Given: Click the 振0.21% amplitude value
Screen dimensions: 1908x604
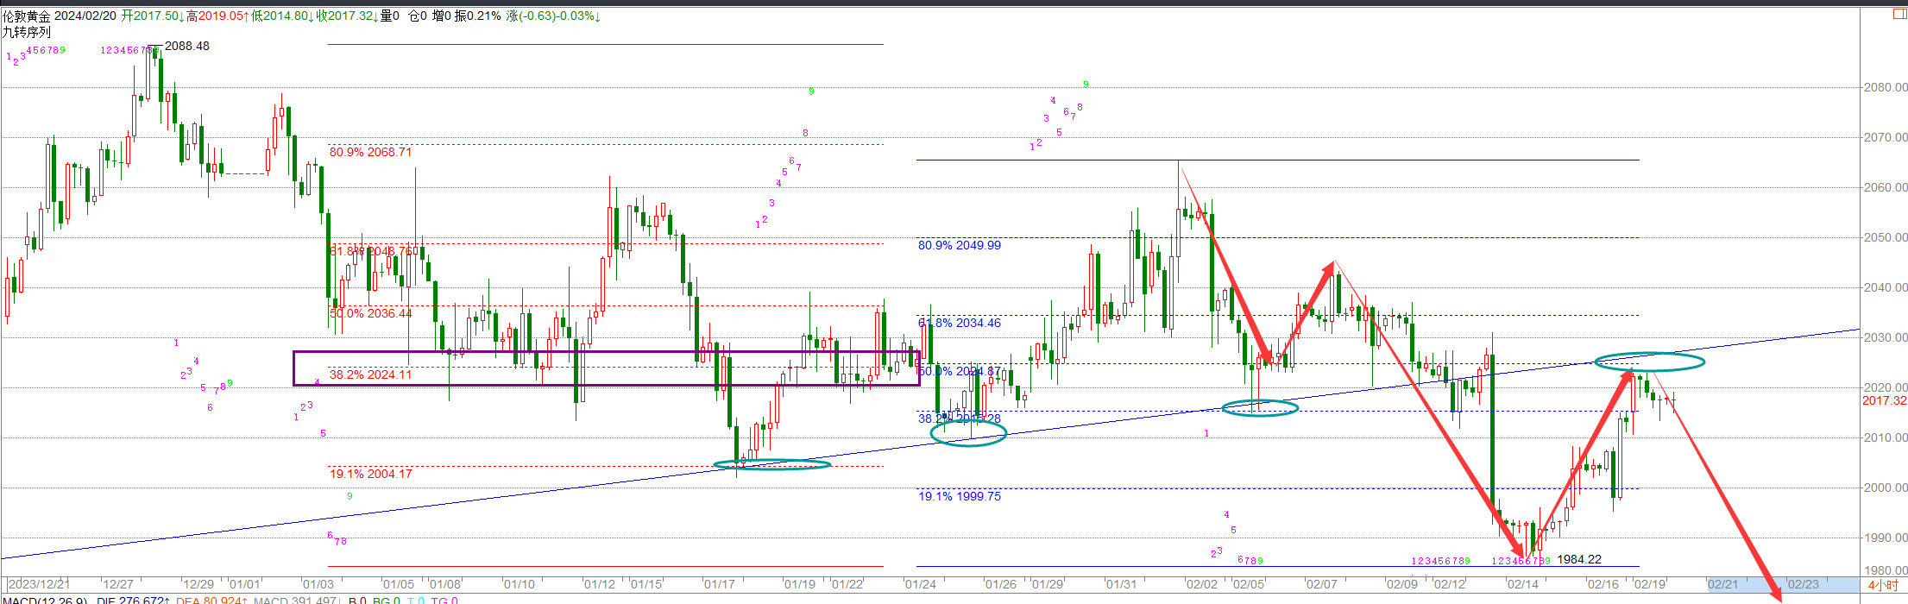Looking at the screenshot, I should click(478, 16).
